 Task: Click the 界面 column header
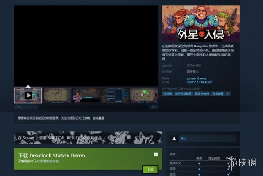click(x=199, y=158)
